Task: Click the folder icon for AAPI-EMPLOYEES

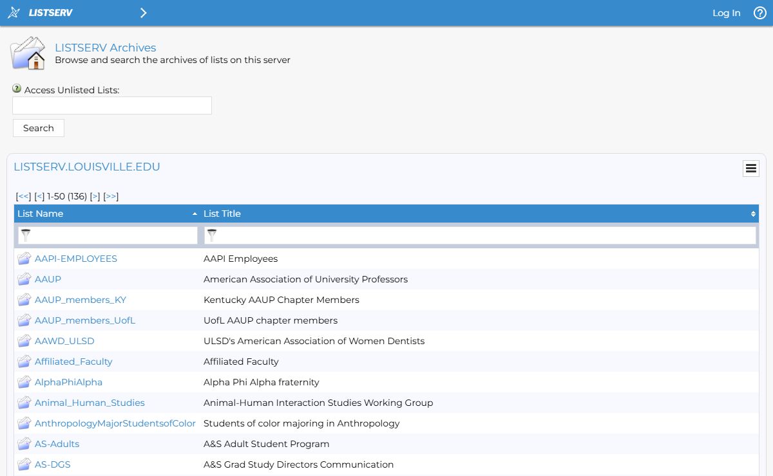Action: pos(24,259)
